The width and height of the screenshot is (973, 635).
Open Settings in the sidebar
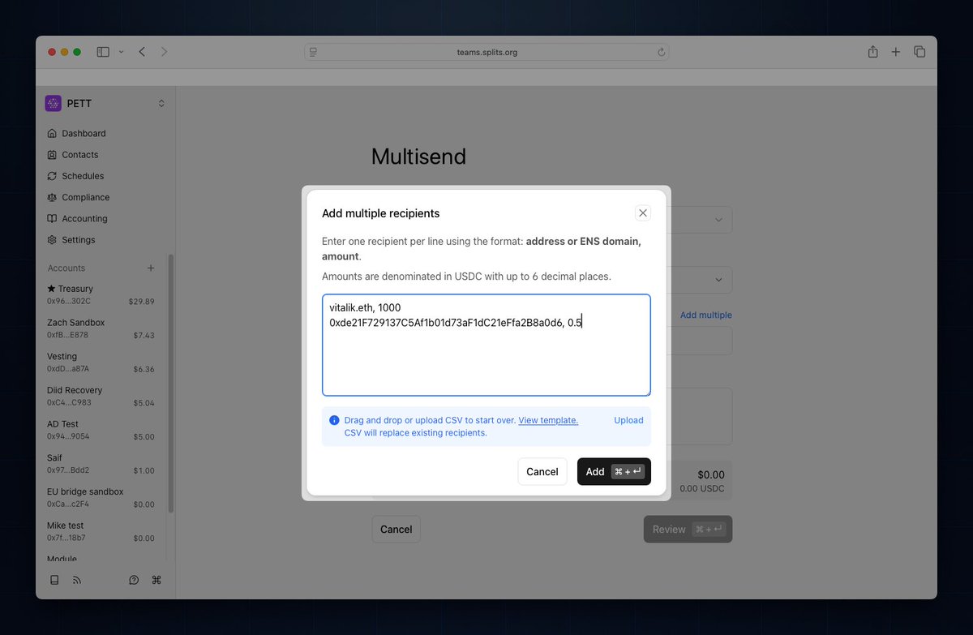coord(78,240)
